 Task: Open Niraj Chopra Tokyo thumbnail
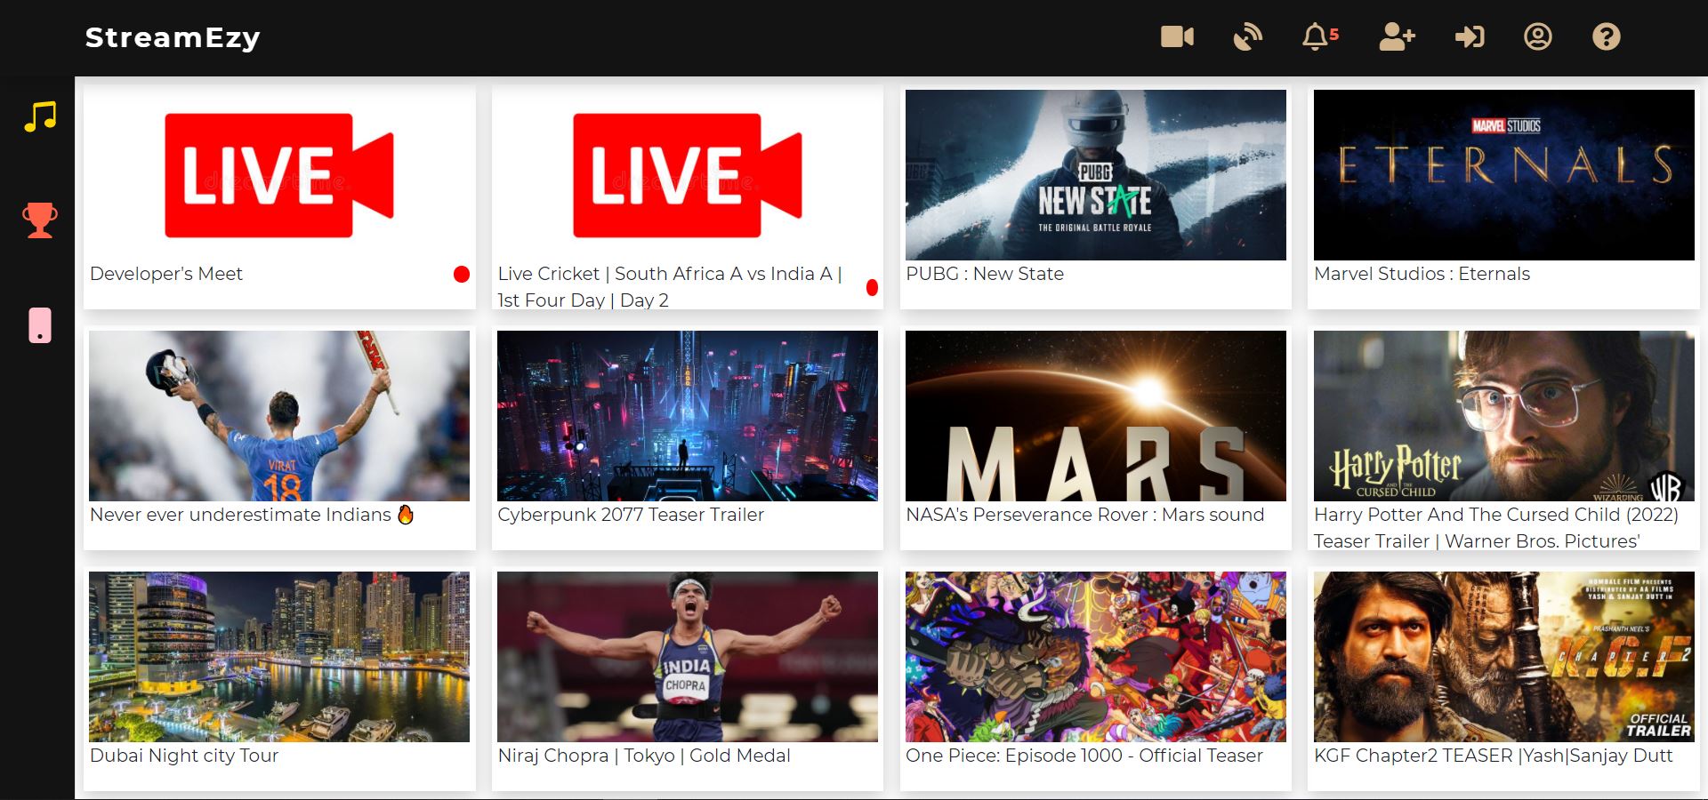(688, 657)
